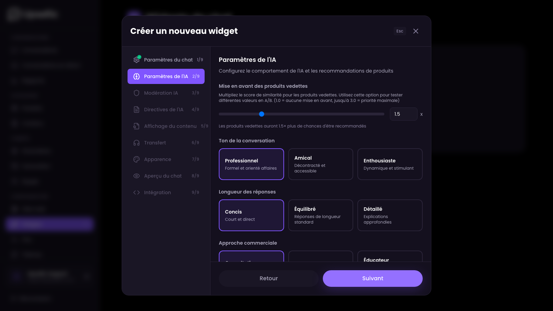Click the gear icon for Paramètres du chat

coord(137,60)
